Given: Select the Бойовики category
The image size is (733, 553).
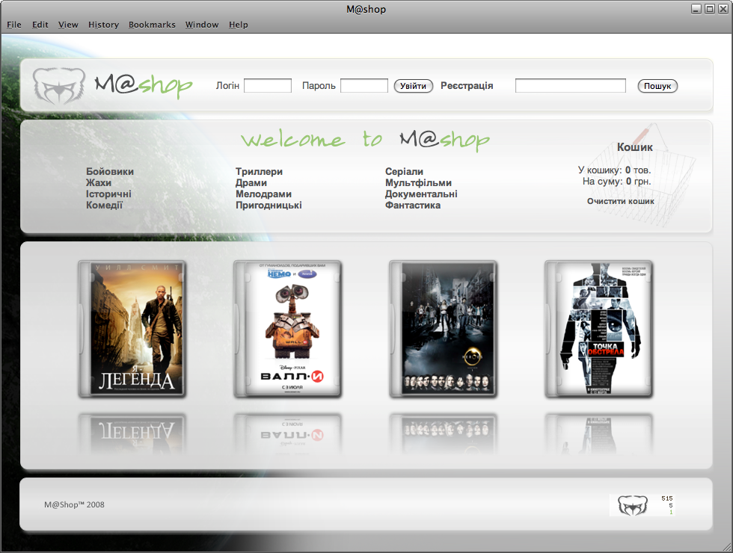Looking at the screenshot, I should pos(110,171).
